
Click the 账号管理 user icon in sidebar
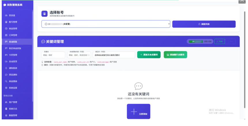(x=6, y=22)
